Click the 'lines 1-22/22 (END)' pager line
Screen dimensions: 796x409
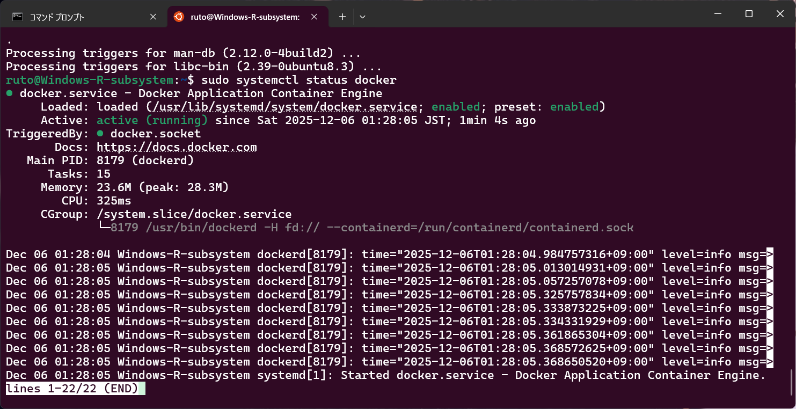click(72, 389)
